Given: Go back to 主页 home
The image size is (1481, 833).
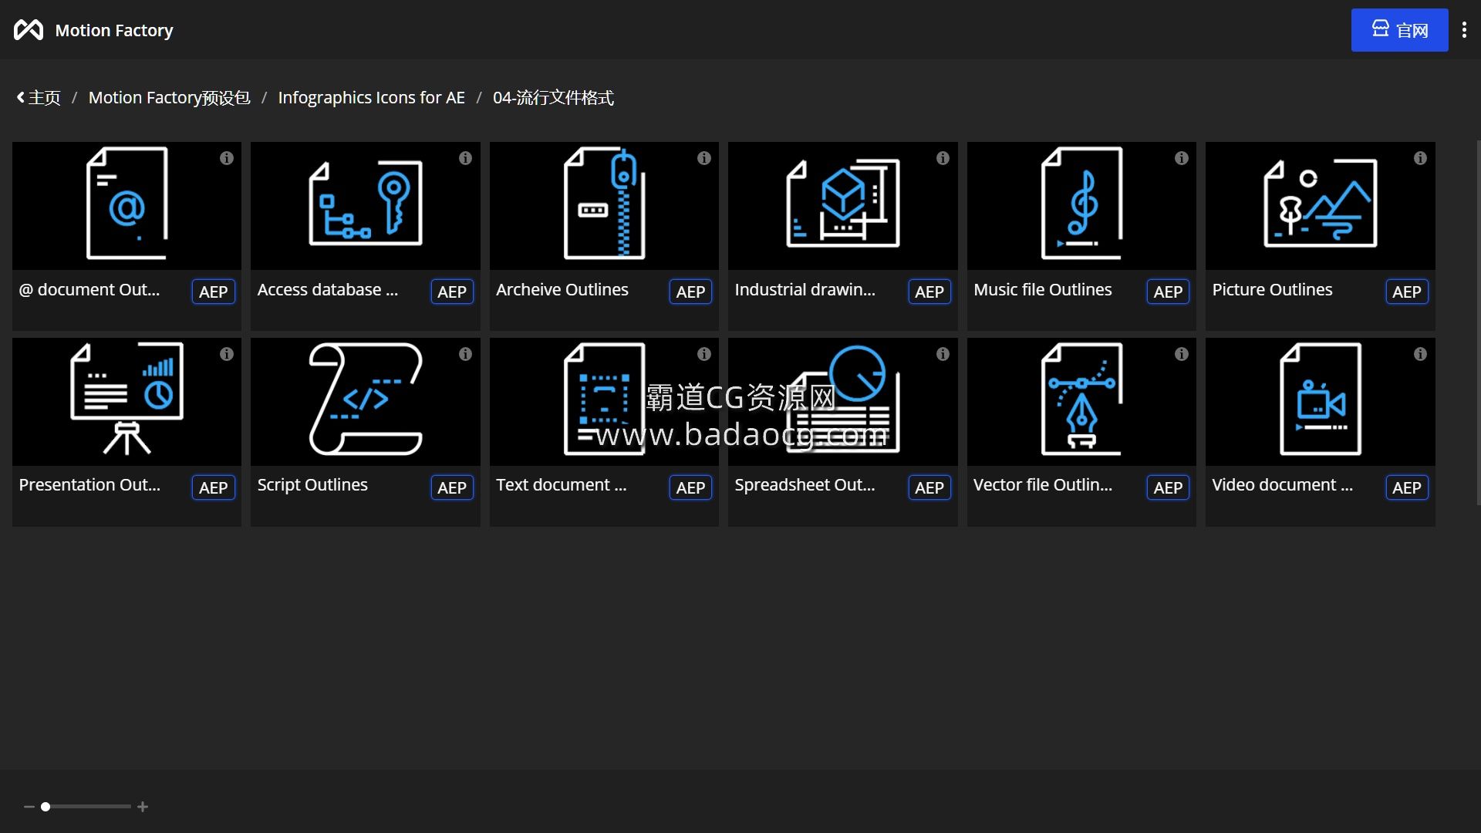Looking at the screenshot, I should (39, 98).
